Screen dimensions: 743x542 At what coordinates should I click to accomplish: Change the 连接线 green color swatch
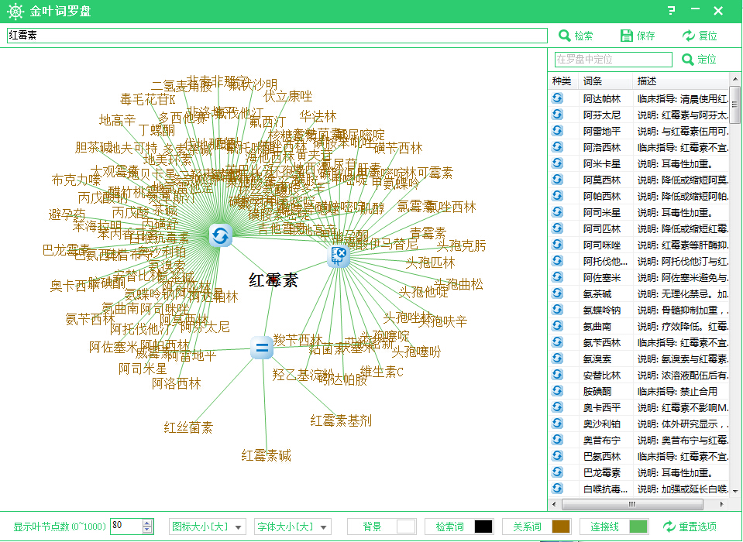click(x=638, y=527)
